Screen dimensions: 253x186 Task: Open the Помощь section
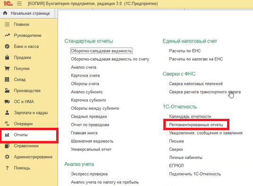[22, 168]
